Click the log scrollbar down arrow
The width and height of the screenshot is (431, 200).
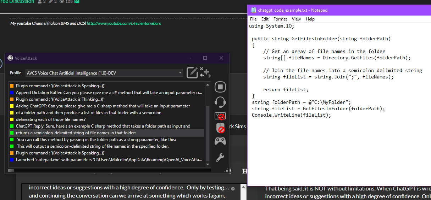pyautogui.click(x=208, y=164)
